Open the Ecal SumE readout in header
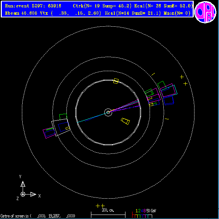The height and width of the screenshot is (219, 219). (177, 6)
